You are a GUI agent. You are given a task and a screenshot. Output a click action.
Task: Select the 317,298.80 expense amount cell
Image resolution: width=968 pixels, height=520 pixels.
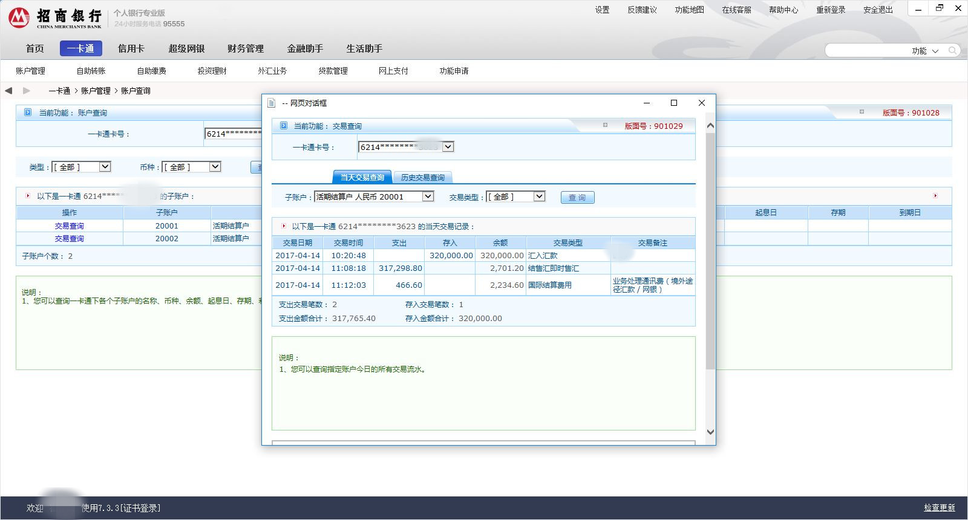[x=399, y=268]
